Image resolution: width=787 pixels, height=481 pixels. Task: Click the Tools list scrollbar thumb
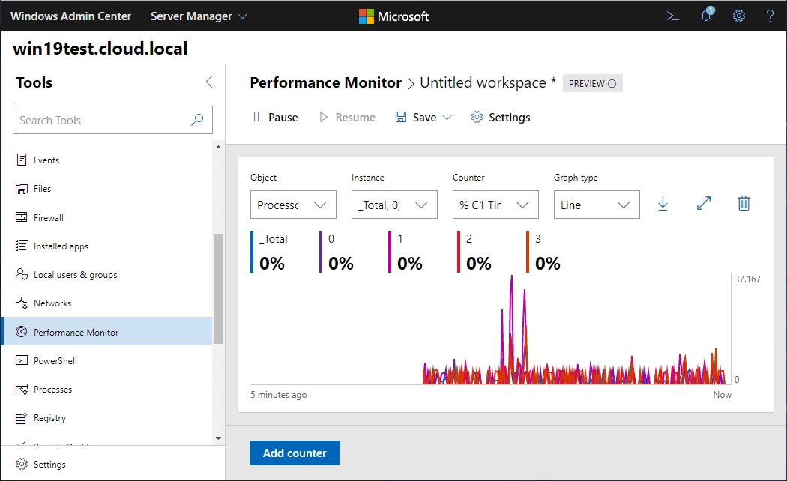coord(218,288)
